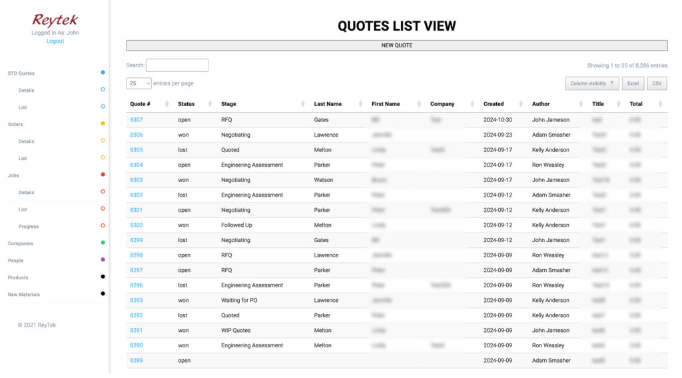Sort by Status using its sort arrows

click(210, 103)
